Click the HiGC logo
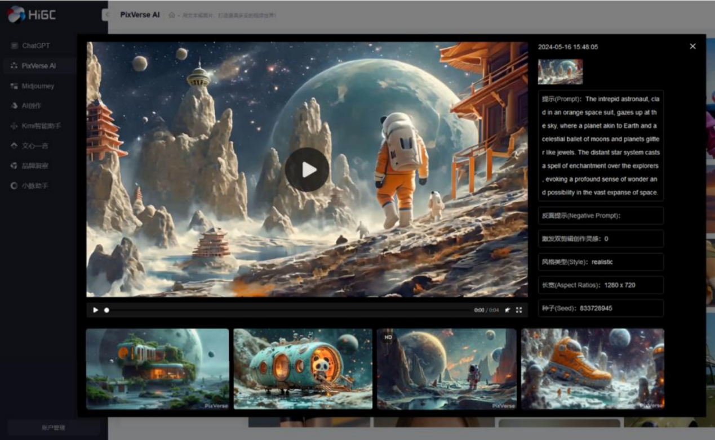Viewport: 715px width, 440px height. [x=32, y=15]
